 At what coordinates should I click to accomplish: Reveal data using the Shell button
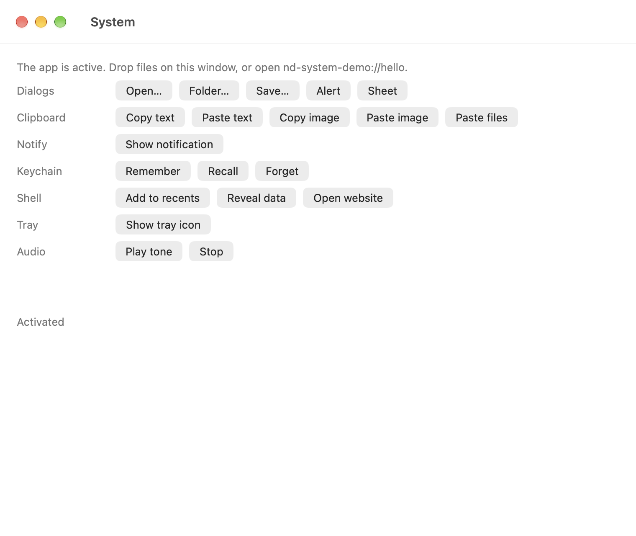tap(256, 198)
